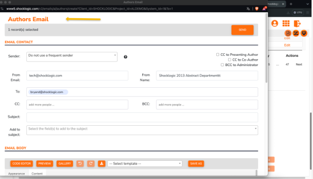Click the Actions column header in background
Viewport: 313px width, 179px height.
point(292,56)
